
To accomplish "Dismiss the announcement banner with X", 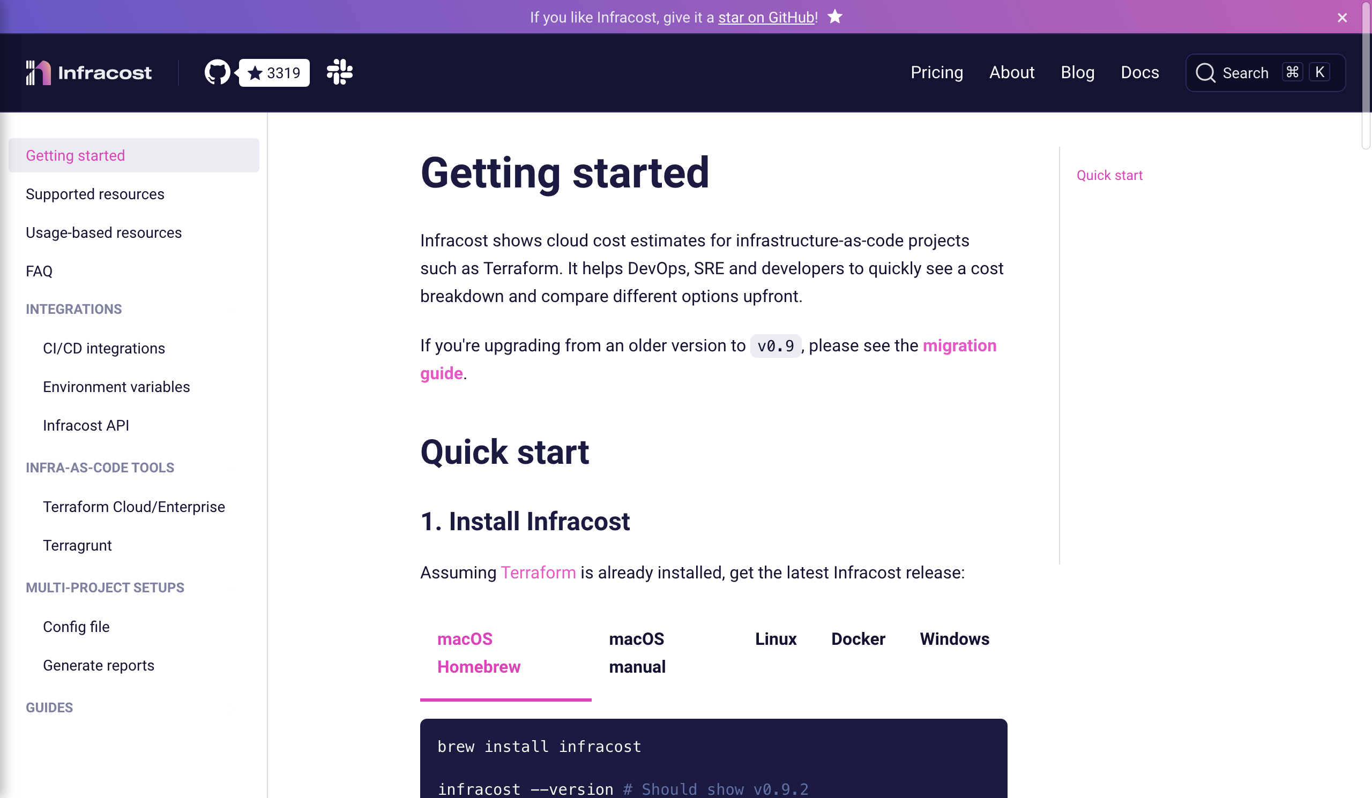I will [1342, 18].
